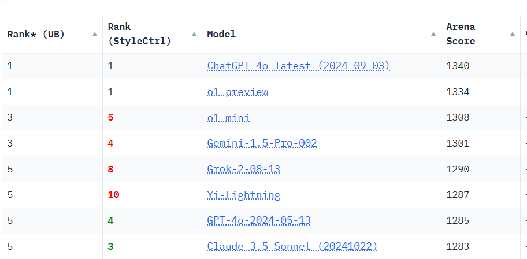Click red StyleCtrl rank 10 for Yi-Lightning
This screenshot has height=259, width=527.
point(113,195)
